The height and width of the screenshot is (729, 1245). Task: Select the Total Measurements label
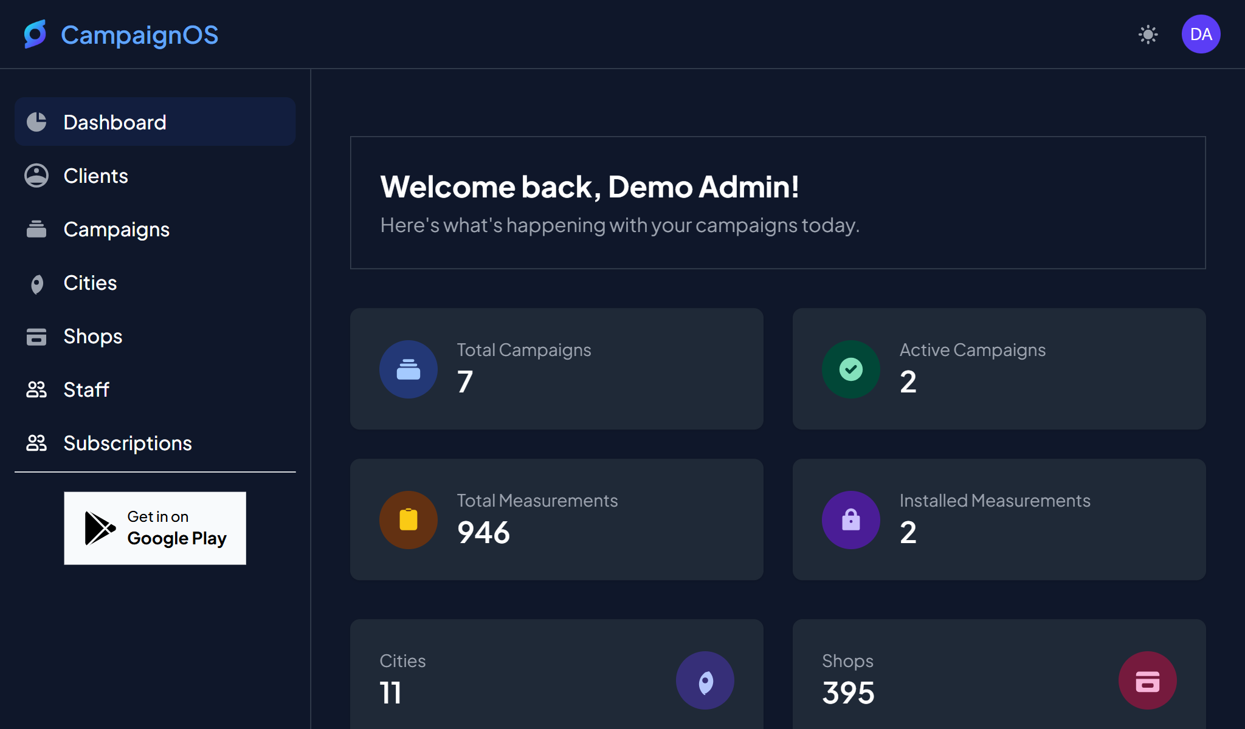point(537,501)
